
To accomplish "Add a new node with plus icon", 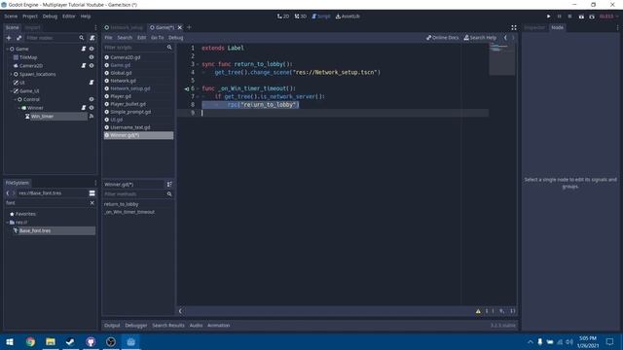I will pyautogui.click(x=9, y=38).
